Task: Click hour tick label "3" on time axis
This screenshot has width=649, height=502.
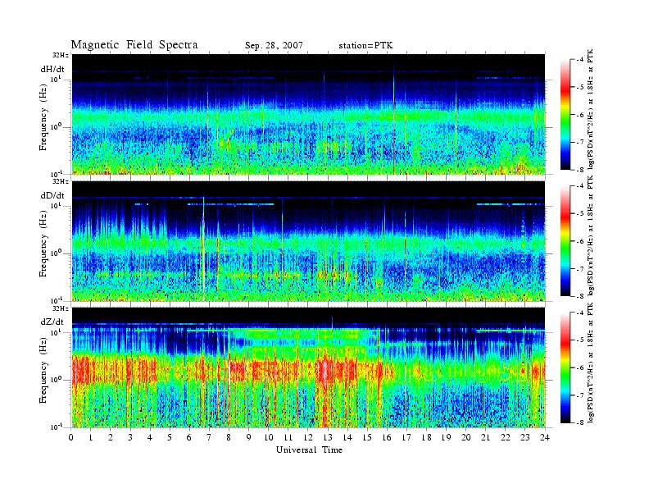Action: click(130, 437)
